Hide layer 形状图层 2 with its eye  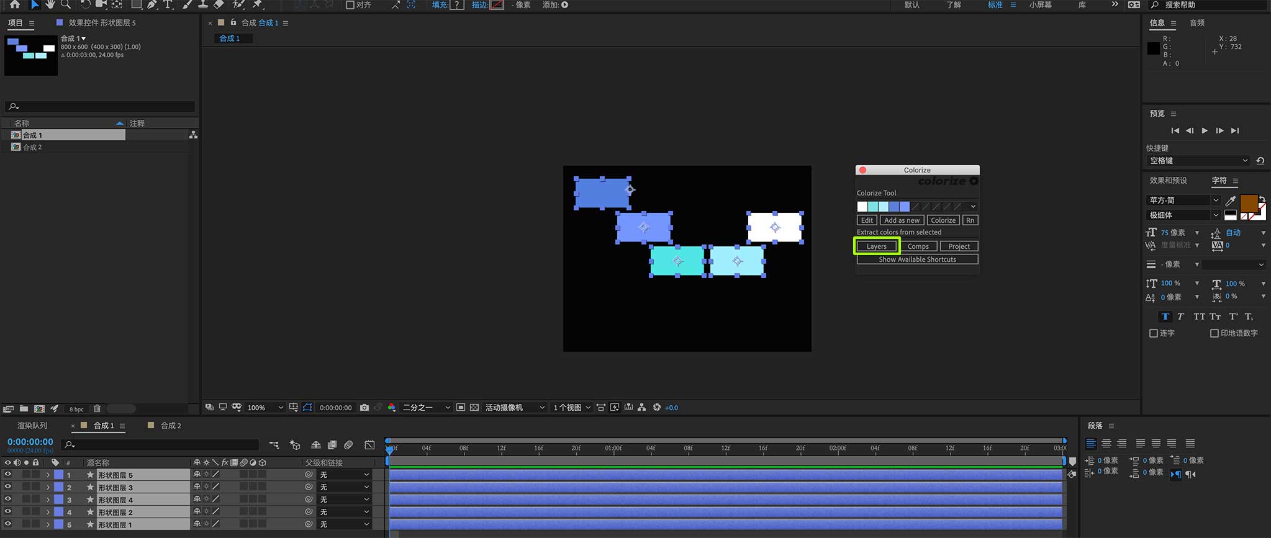tap(8, 512)
